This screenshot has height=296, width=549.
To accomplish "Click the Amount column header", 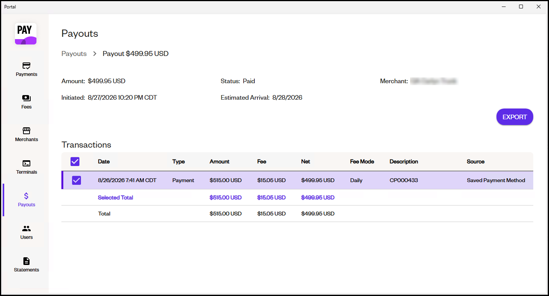I will click(219, 161).
